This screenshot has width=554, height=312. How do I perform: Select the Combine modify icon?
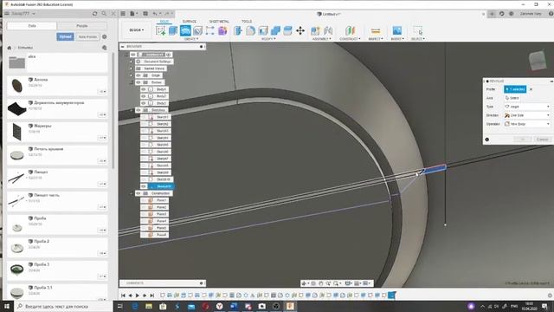point(275,31)
